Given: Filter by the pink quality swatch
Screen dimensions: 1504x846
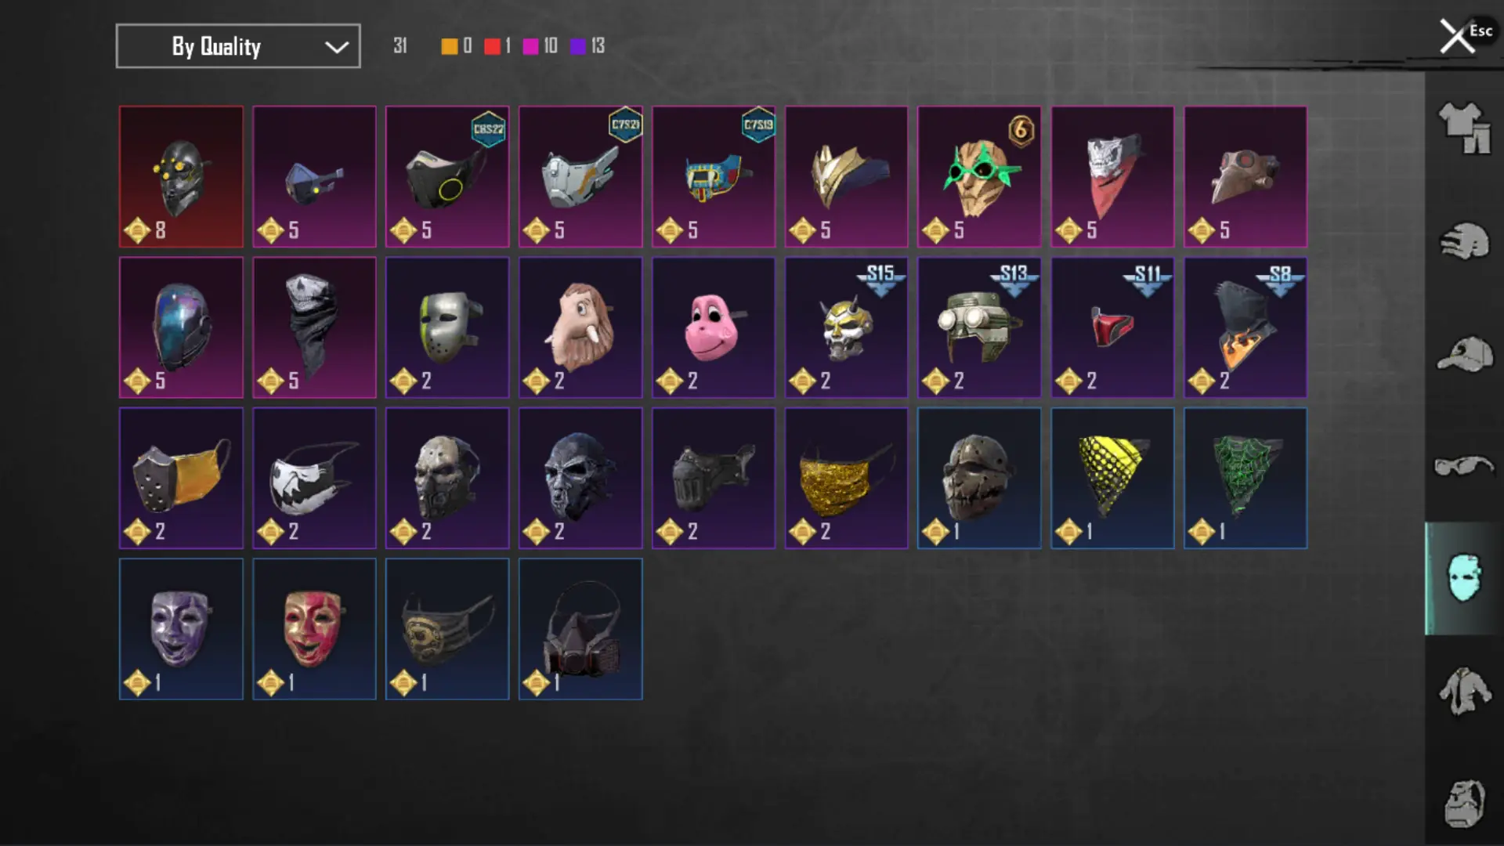Looking at the screenshot, I should [530, 46].
